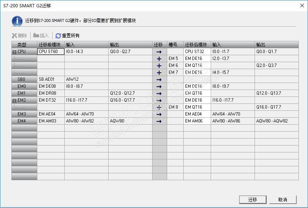Click the Q12.0 - Q13.7 output cell
The image size is (308, 208).
pyautogui.click(x=277, y=94)
